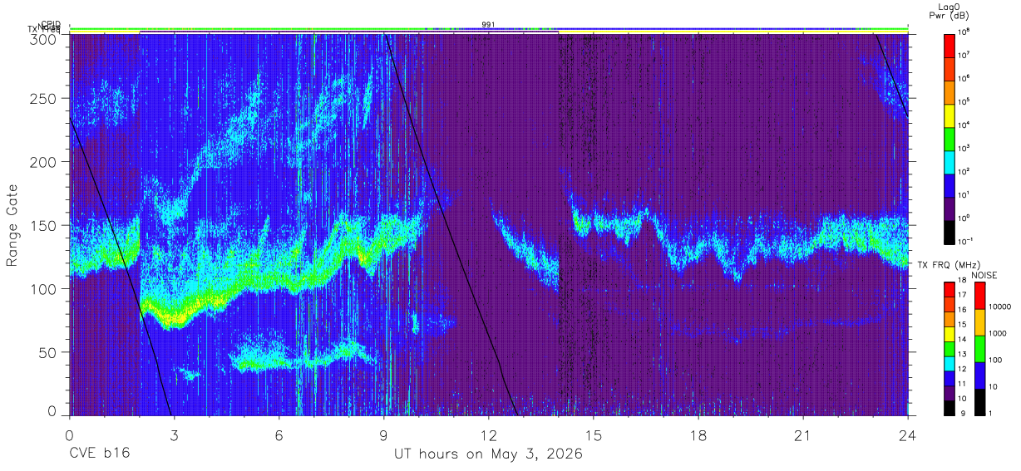Click orange swatch in NOISE legend

point(980,322)
